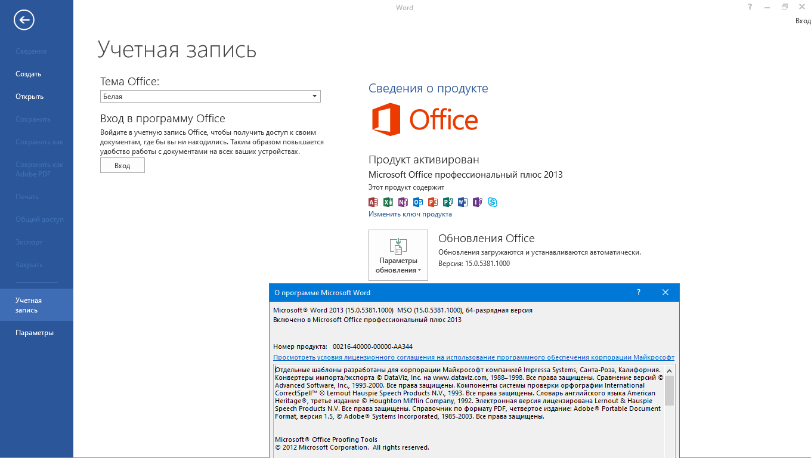Open Параметры in the sidebar
Image resolution: width=811 pixels, height=458 pixels.
(x=35, y=333)
